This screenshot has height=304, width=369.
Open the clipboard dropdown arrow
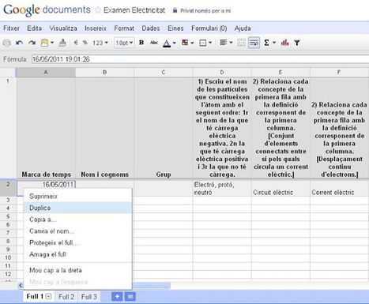pyautogui.click(x=52, y=43)
